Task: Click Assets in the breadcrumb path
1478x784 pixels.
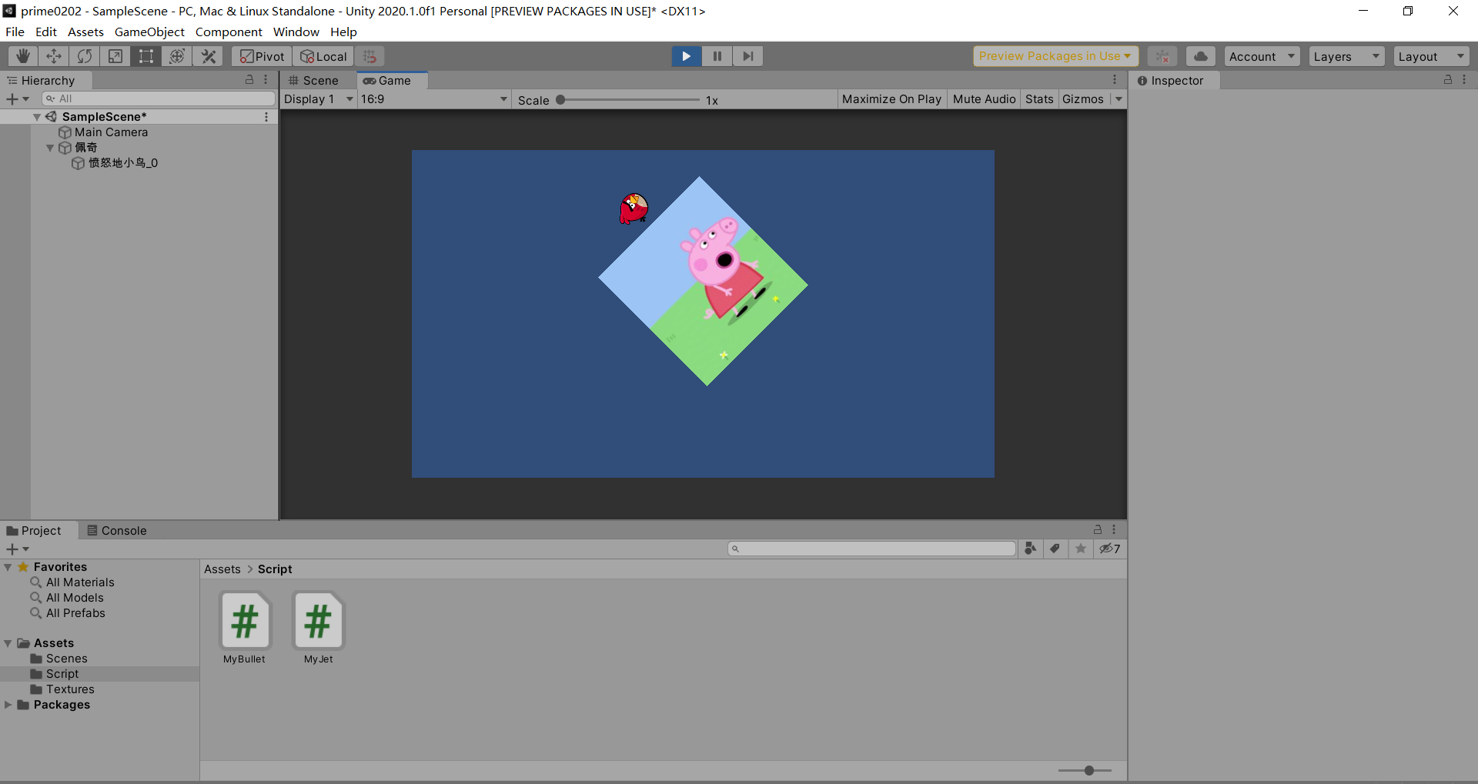Action: click(x=222, y=569)
